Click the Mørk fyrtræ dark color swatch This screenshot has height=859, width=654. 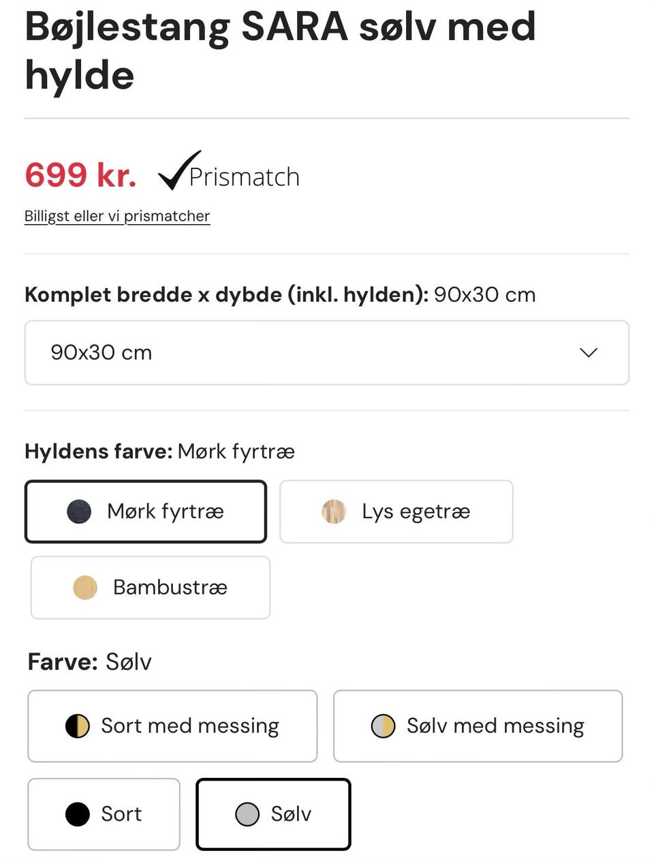[x=79, y=512]
